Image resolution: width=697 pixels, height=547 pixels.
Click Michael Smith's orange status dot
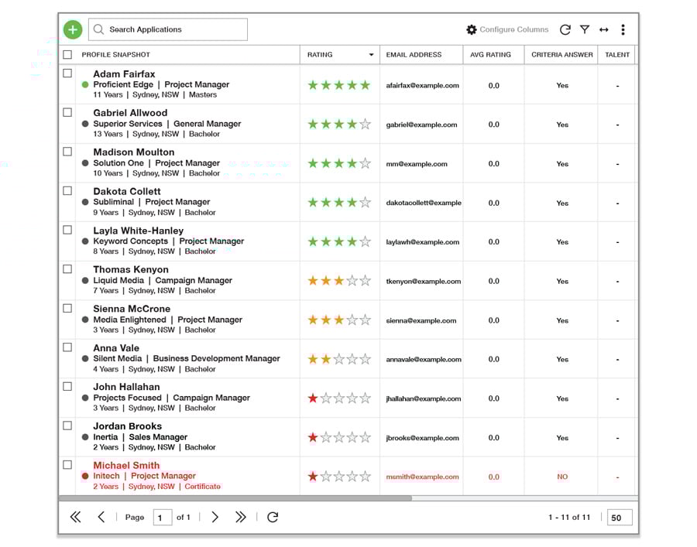[x=85, y=476]
